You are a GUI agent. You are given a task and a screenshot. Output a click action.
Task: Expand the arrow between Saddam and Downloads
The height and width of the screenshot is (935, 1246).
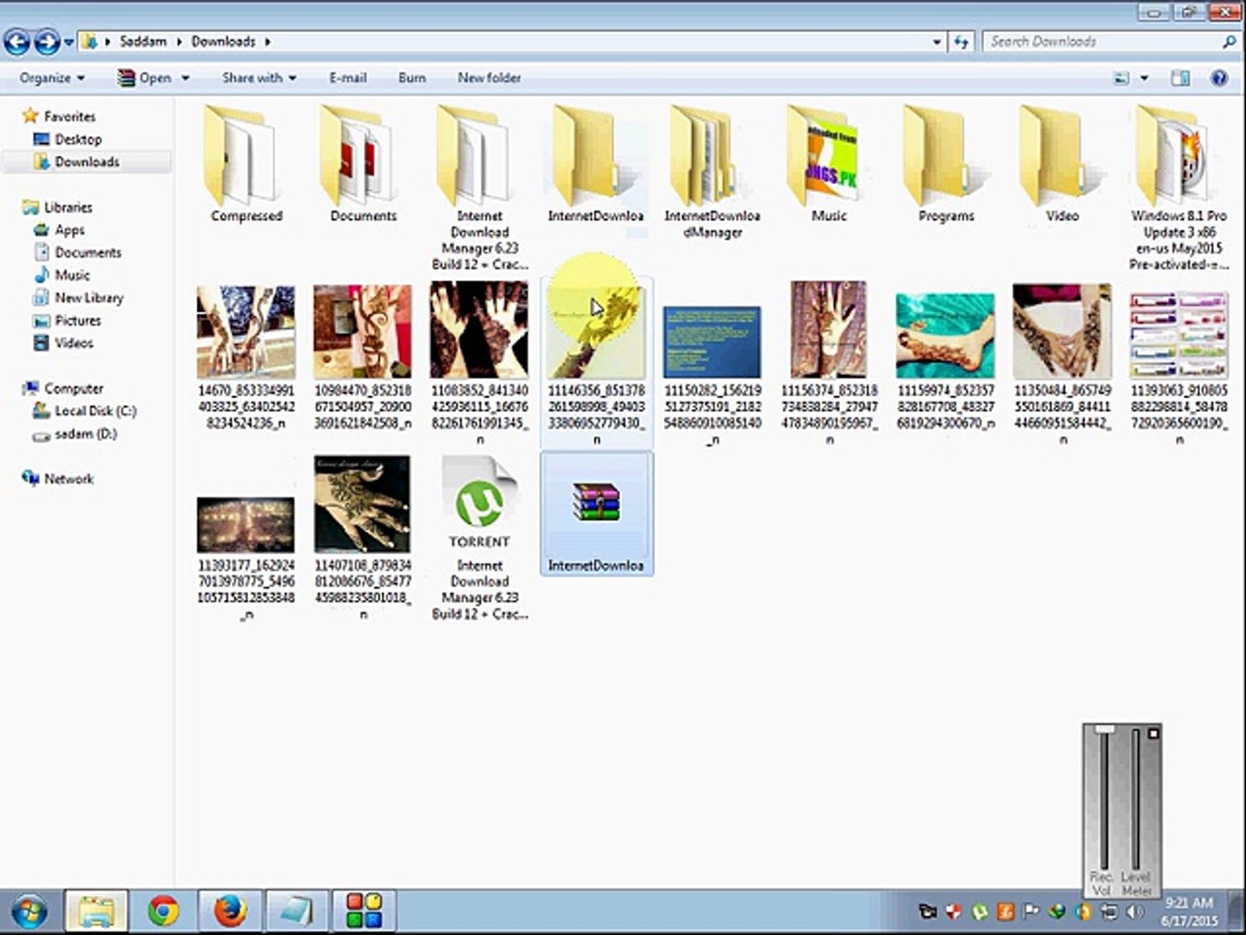(x=180, y=42)
